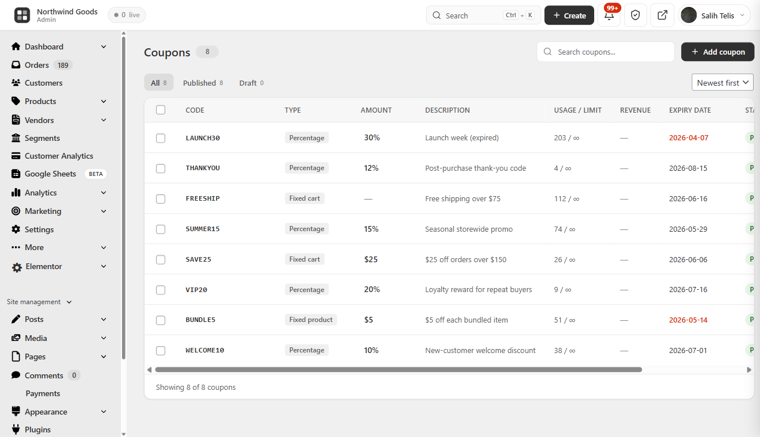
Task: Click the table horizontal scrollbar thumb
Action: point(398,370)
